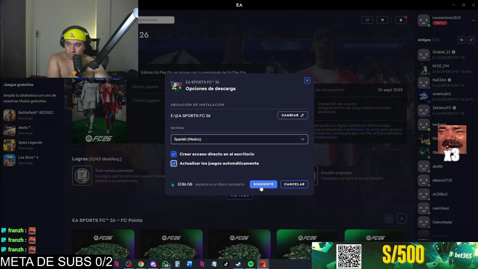
Task: Select friend albano0732 in Amigos list
Action: coord(446,180)
